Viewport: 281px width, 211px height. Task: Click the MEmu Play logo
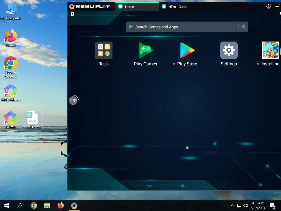[89, 7]
